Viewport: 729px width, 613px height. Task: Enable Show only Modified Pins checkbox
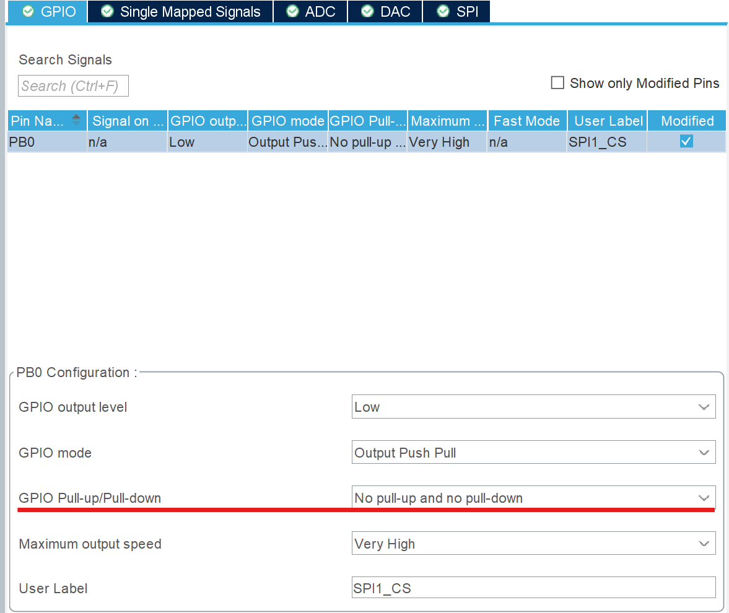click(557, 83)
